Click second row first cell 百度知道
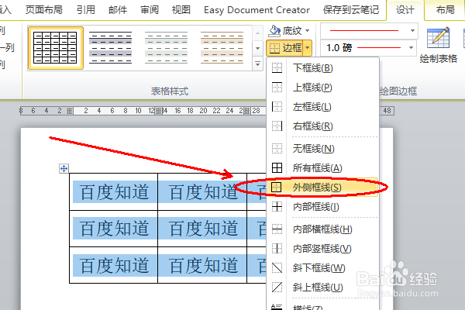465x310 pixels. tap(115, 229)
